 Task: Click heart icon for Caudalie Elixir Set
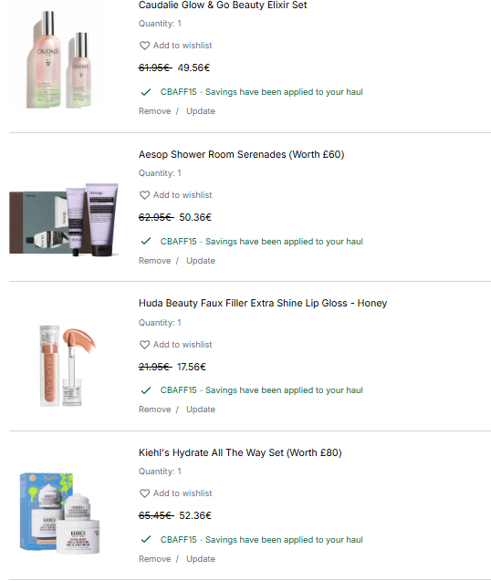tap(144, 46)
